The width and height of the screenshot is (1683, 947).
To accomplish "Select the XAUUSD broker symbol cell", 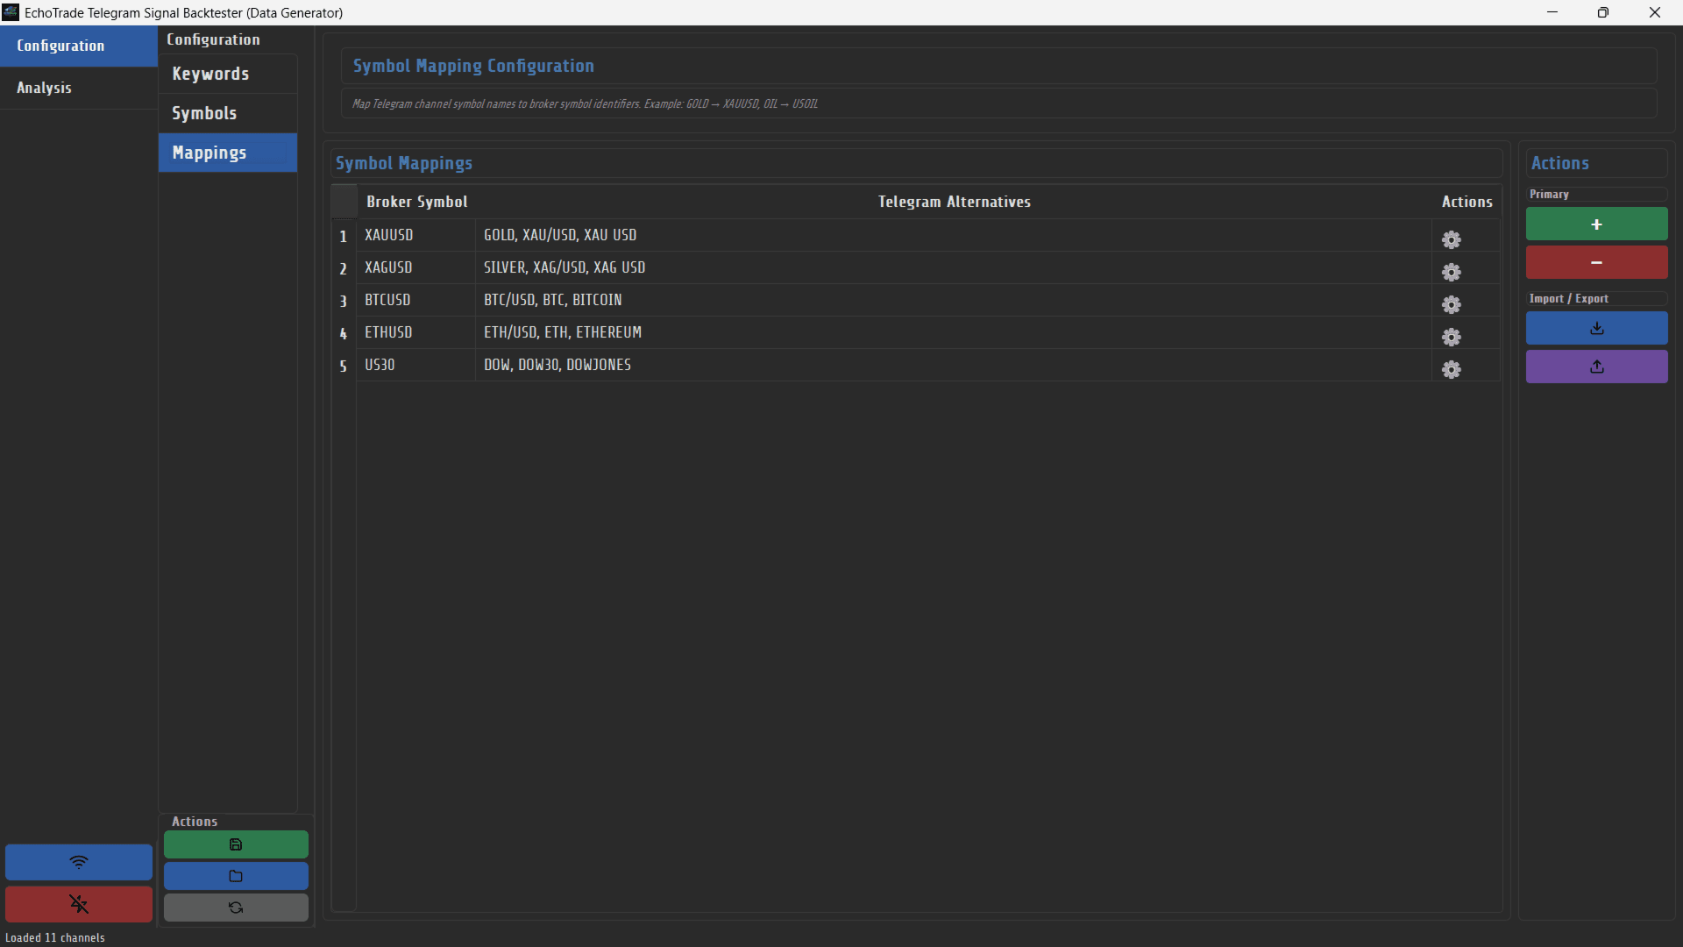I will click(416, 235).
